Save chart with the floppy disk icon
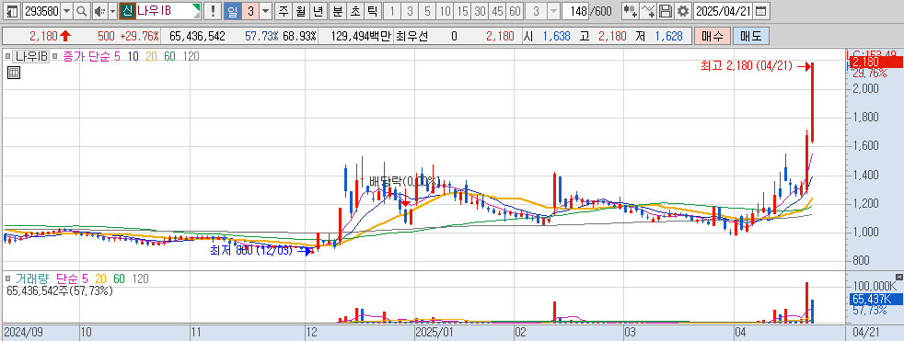Viewport: 904px width, 341px height. coord(666,10)
